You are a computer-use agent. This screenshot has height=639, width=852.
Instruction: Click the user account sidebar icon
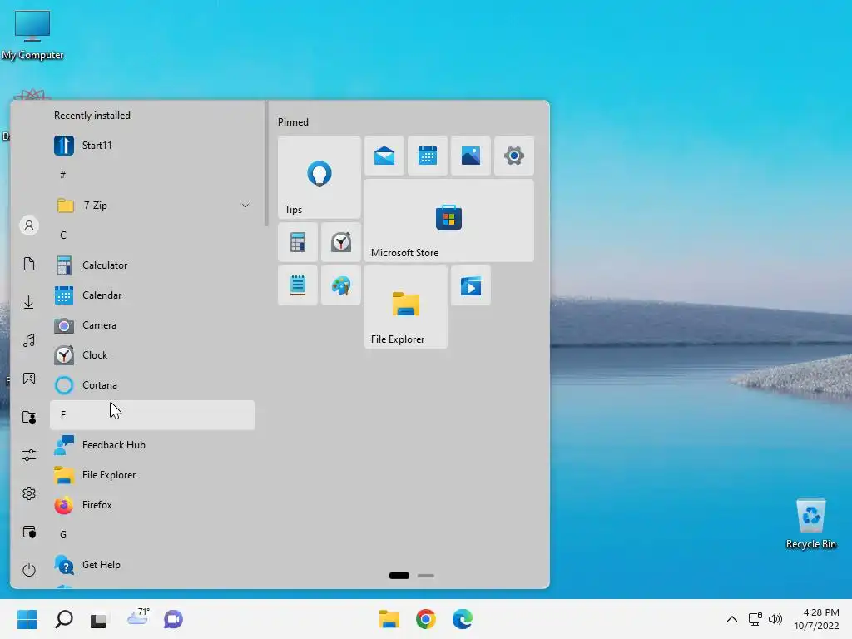29,225
